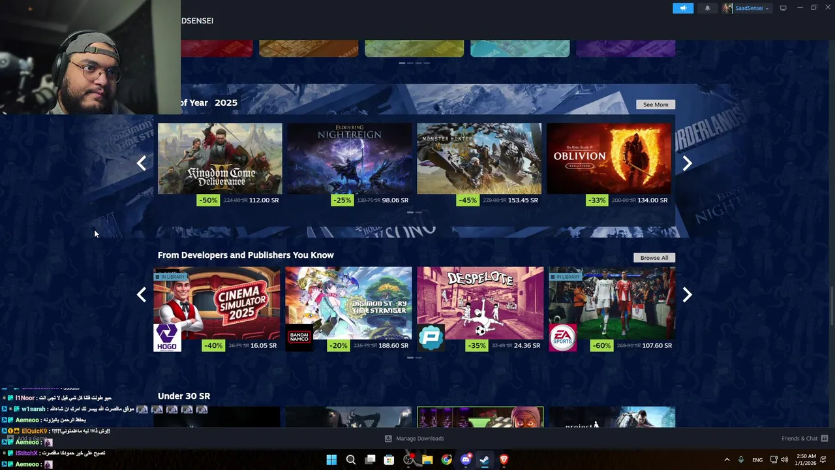The width and height of the screenshot is (835, 470).
Task: Click the 188.60 SR Digimon price
Action: point(393,345)
